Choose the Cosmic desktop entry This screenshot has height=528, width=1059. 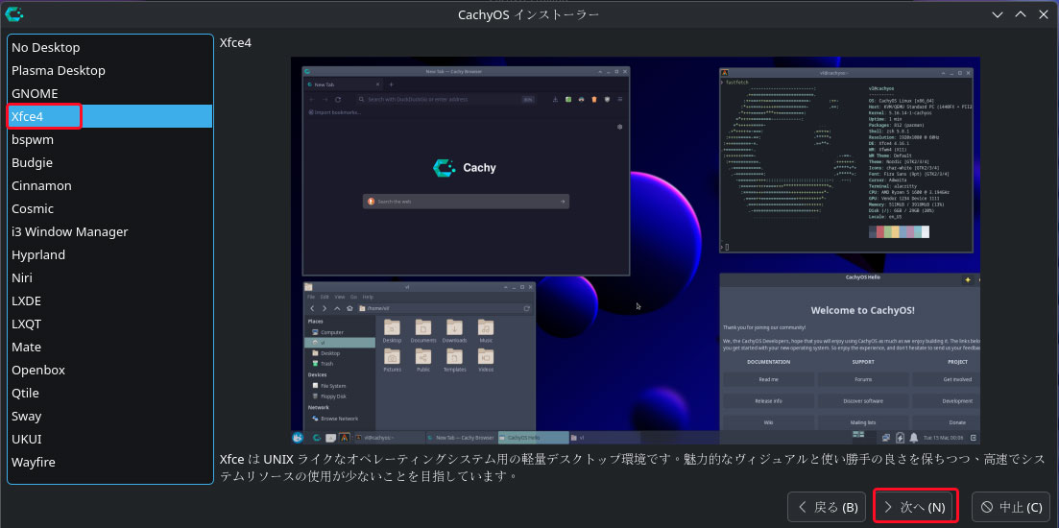pyautogui.click(x=110, y=208)
